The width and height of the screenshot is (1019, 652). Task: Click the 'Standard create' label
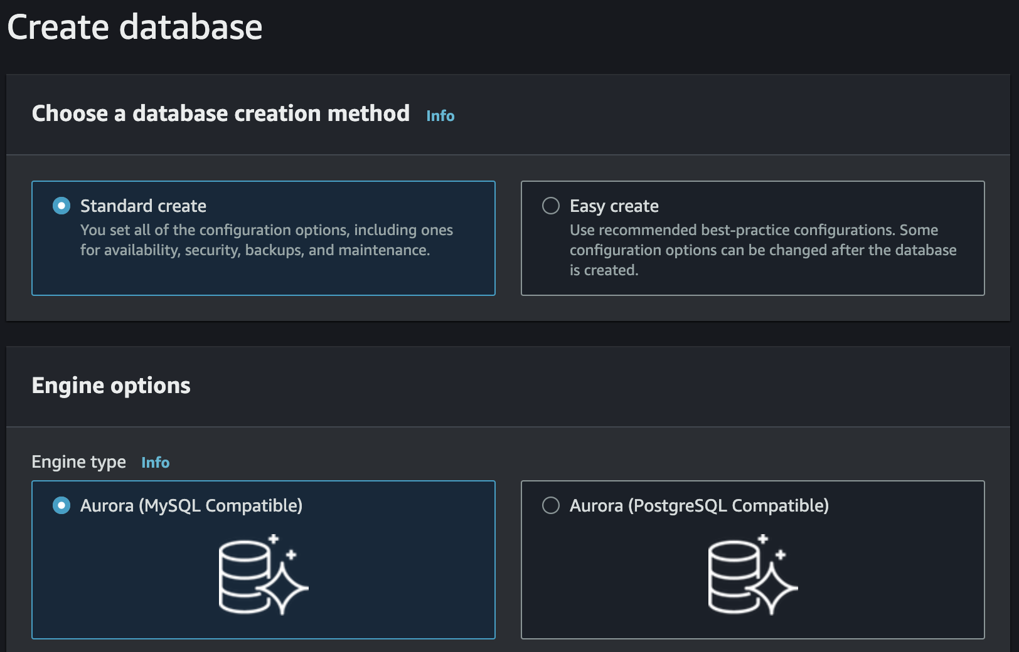point(143,206)
